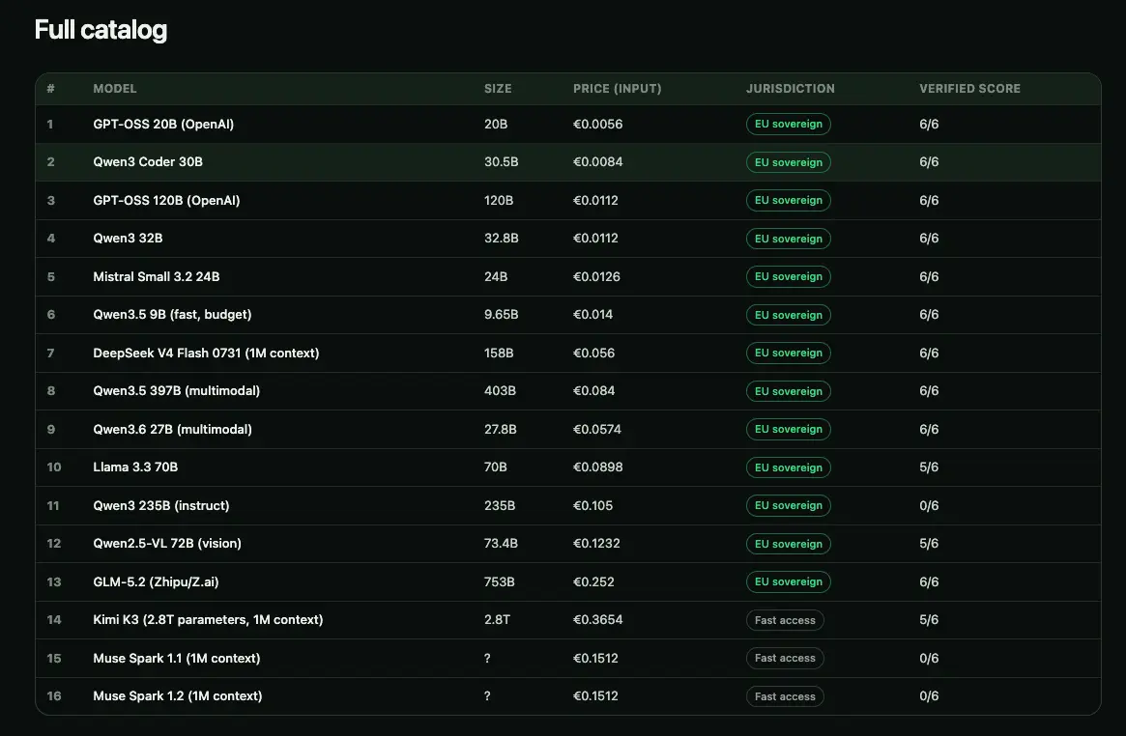Click the JURISDICTION column header
The image size is (1126, 736).
[x=790, y=88]
